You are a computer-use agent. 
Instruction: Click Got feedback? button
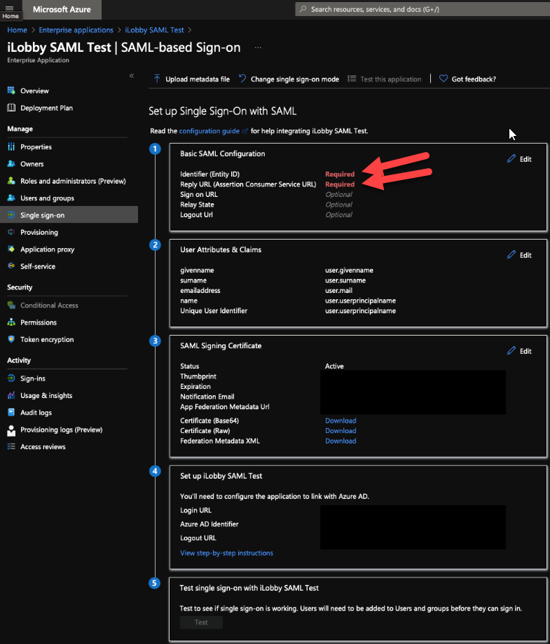click(x=467, y=79)
